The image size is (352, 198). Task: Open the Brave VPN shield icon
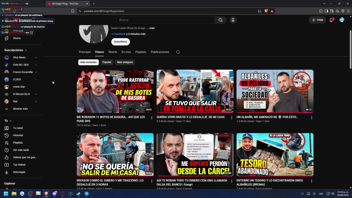[x=343, y=11]
